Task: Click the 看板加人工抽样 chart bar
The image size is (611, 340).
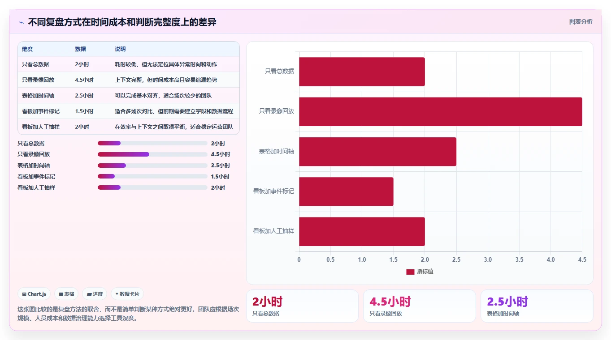Action: coord(362,232)
